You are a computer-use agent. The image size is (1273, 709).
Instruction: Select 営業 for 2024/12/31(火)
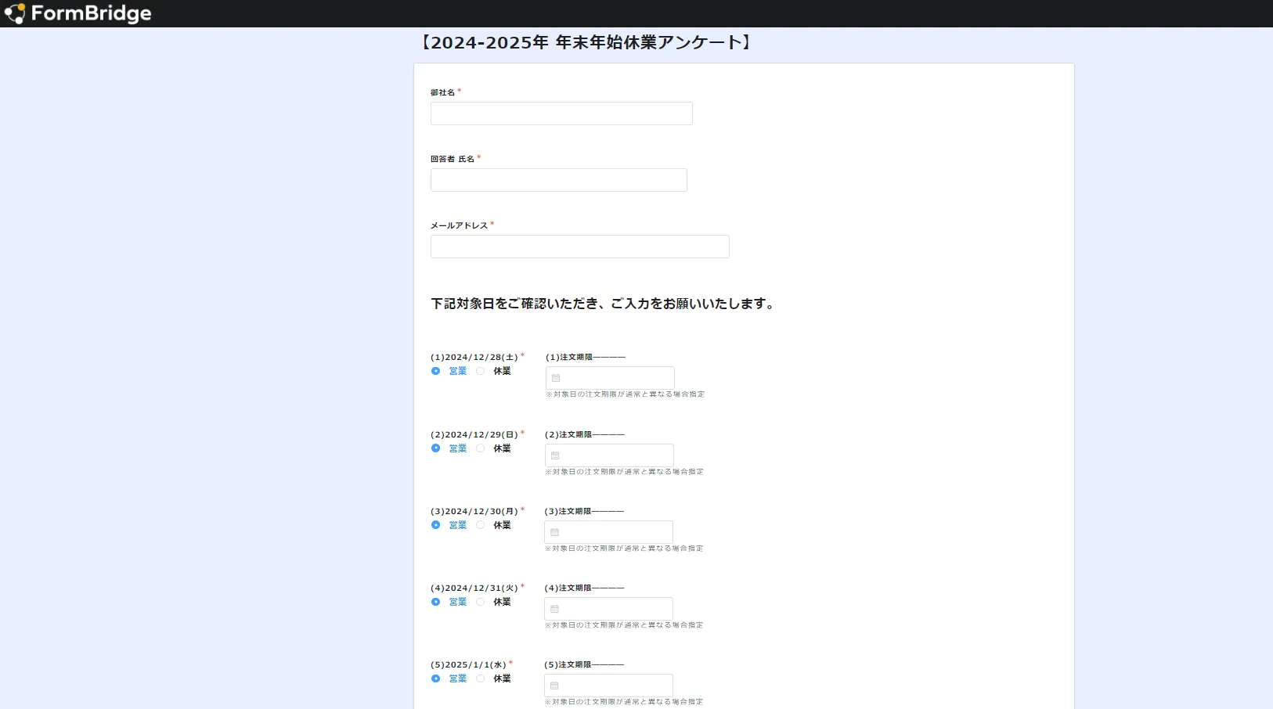point(436,602)
